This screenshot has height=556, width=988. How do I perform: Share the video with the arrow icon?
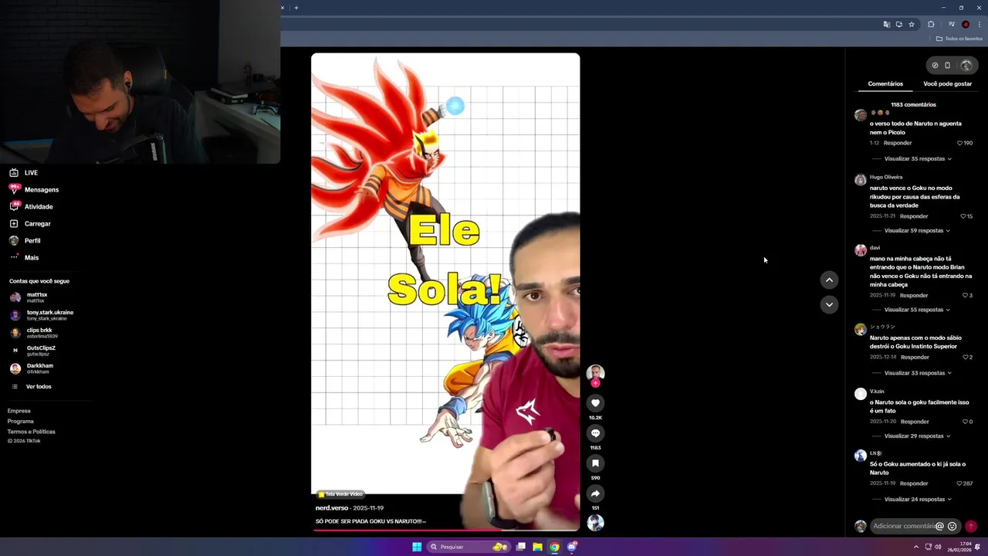tap(595, 493)
